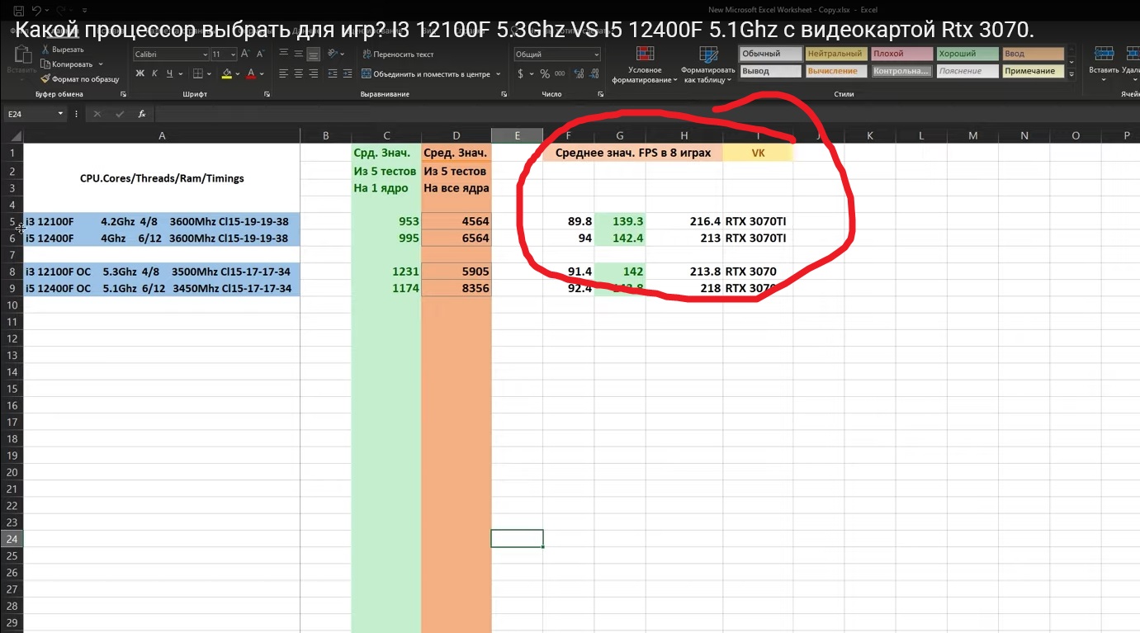1140x633 pixels.
Task: Toggle Переносить текст wrapping
Action: click(x=398, y=54)
